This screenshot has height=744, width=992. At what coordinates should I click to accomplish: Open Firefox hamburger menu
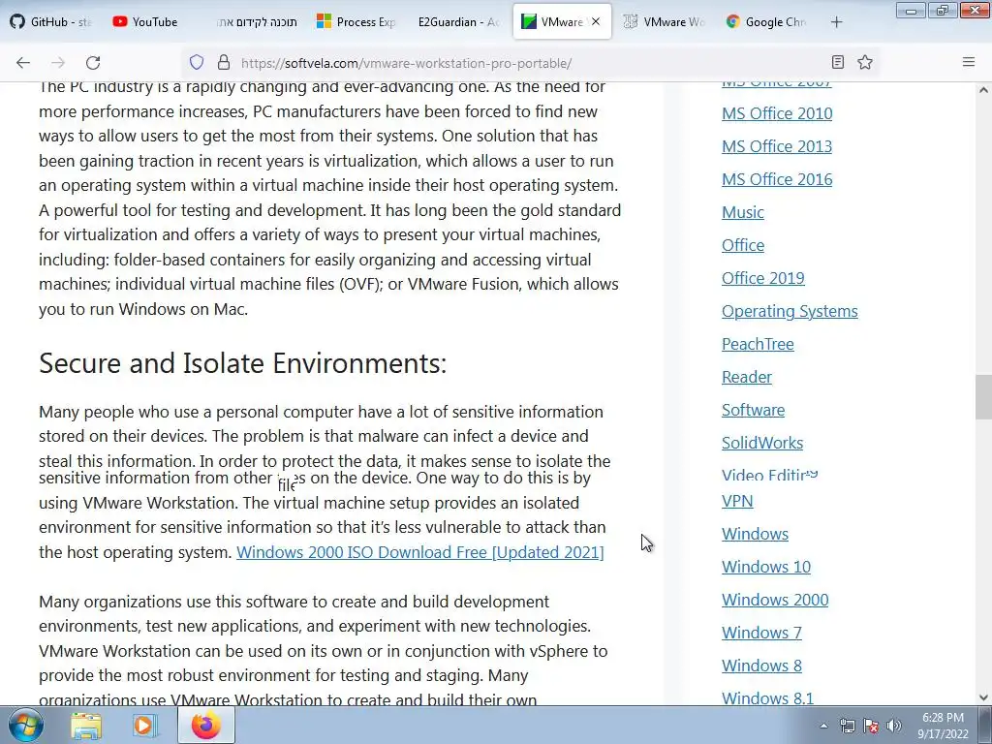click(969, 62)
